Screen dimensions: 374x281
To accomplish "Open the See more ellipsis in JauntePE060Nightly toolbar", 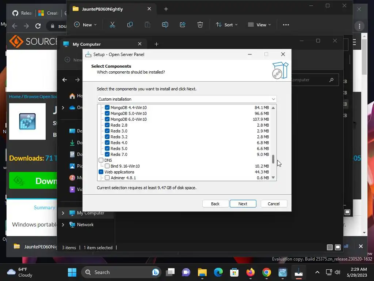I will [286, 25].
